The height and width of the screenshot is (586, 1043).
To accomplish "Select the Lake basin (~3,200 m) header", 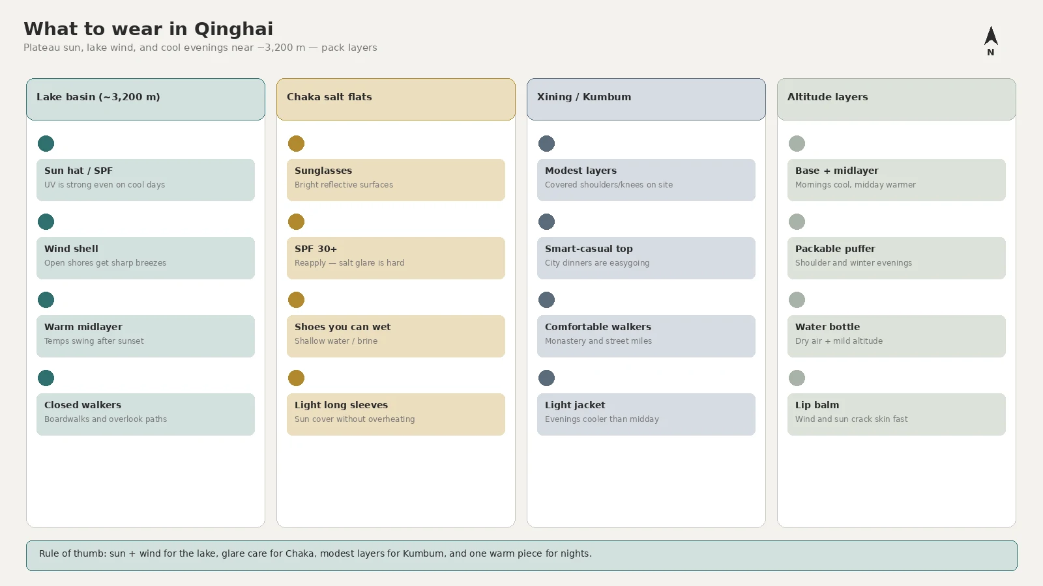I will (145, 99).
